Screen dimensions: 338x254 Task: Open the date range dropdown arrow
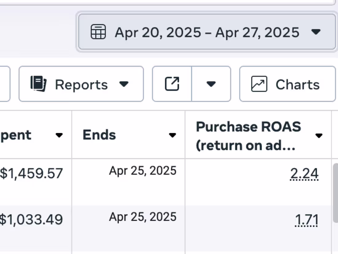pyautogui.click(x=316, y=32)
